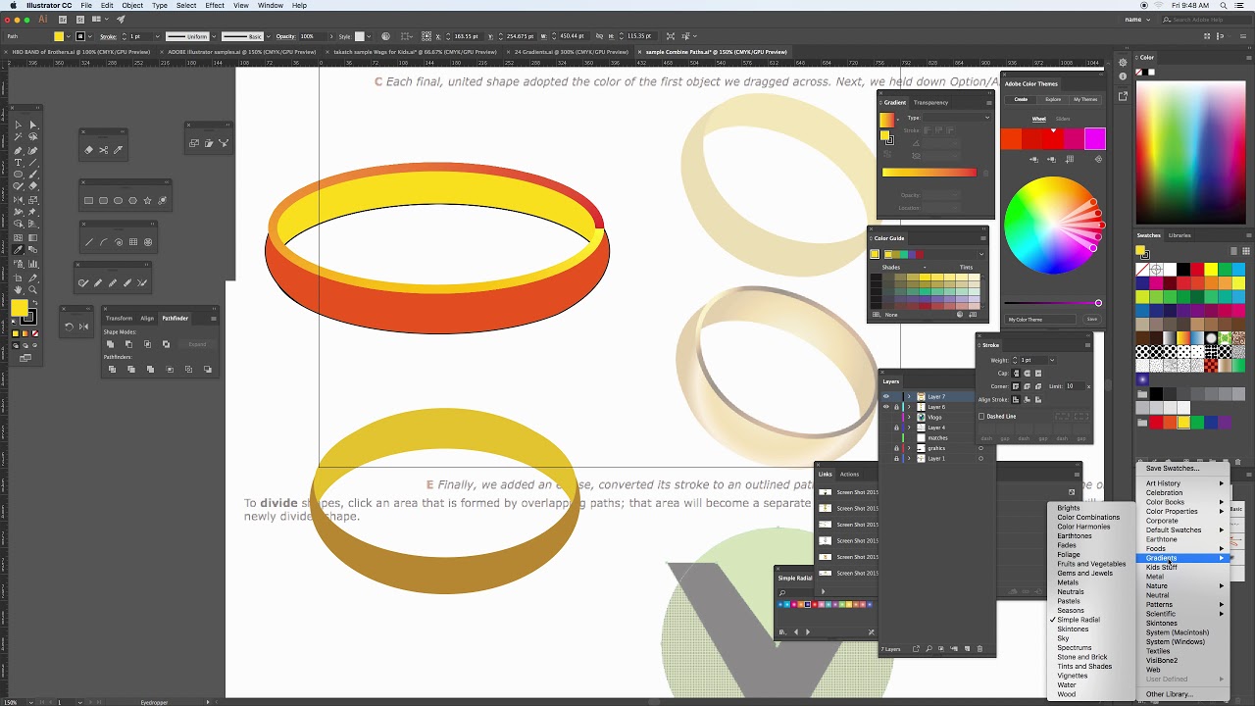Choose the Spiral tool in line tools panel

[119, 242]
